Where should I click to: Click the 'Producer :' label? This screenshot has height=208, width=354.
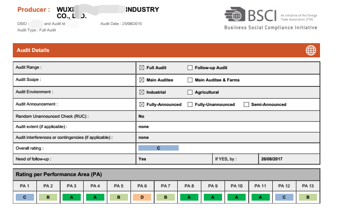[33, 10]
